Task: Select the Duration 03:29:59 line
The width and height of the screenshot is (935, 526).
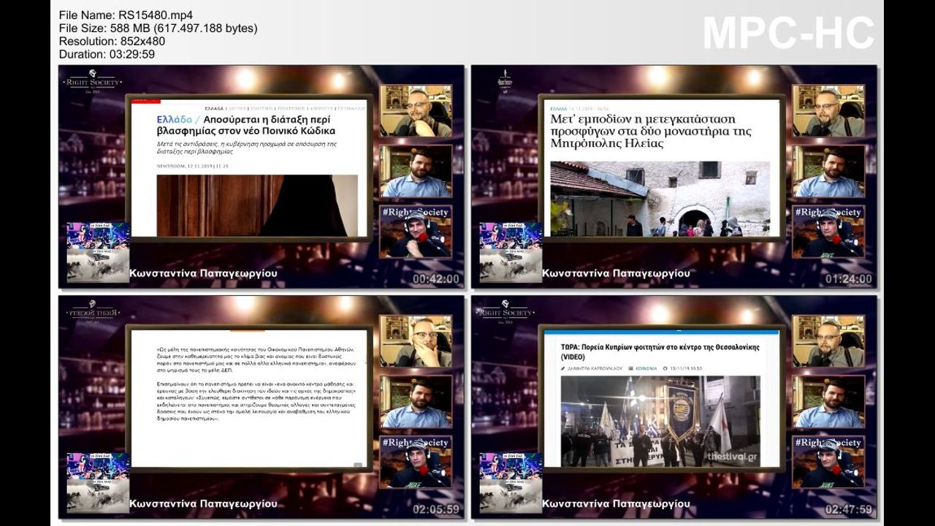Action: tap(107, 54)
